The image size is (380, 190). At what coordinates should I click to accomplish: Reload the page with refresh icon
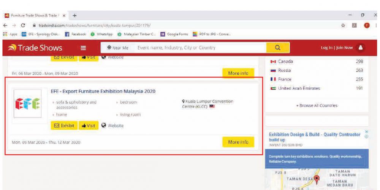[x=23, y=25]
